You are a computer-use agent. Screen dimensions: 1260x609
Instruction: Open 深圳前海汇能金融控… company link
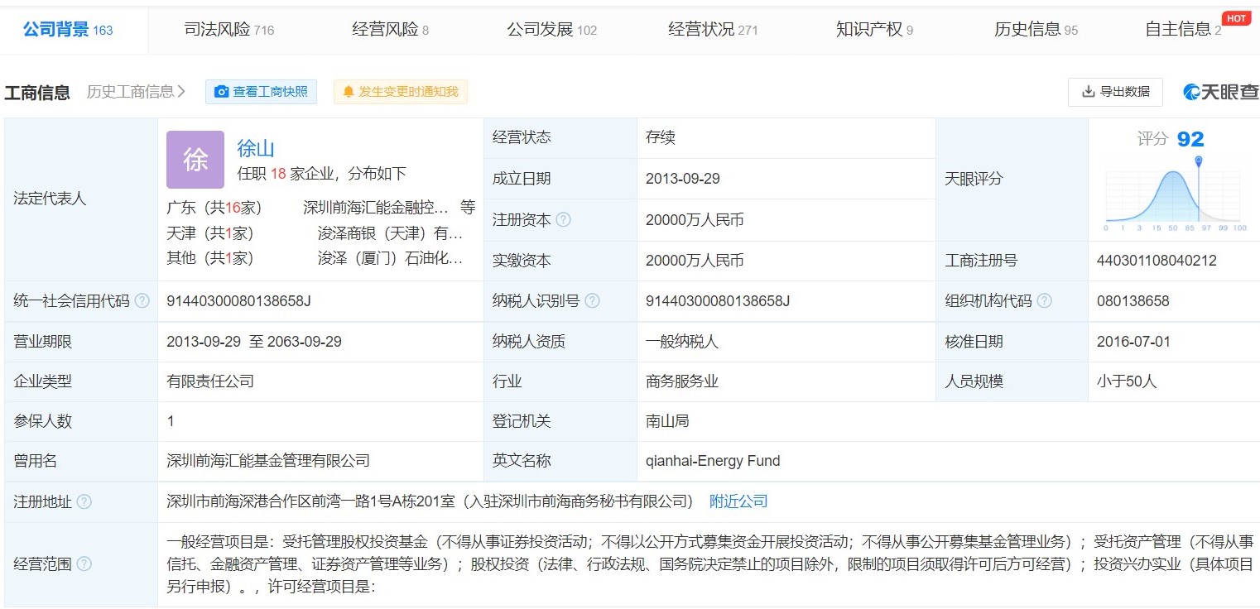[x=376, y=208]
